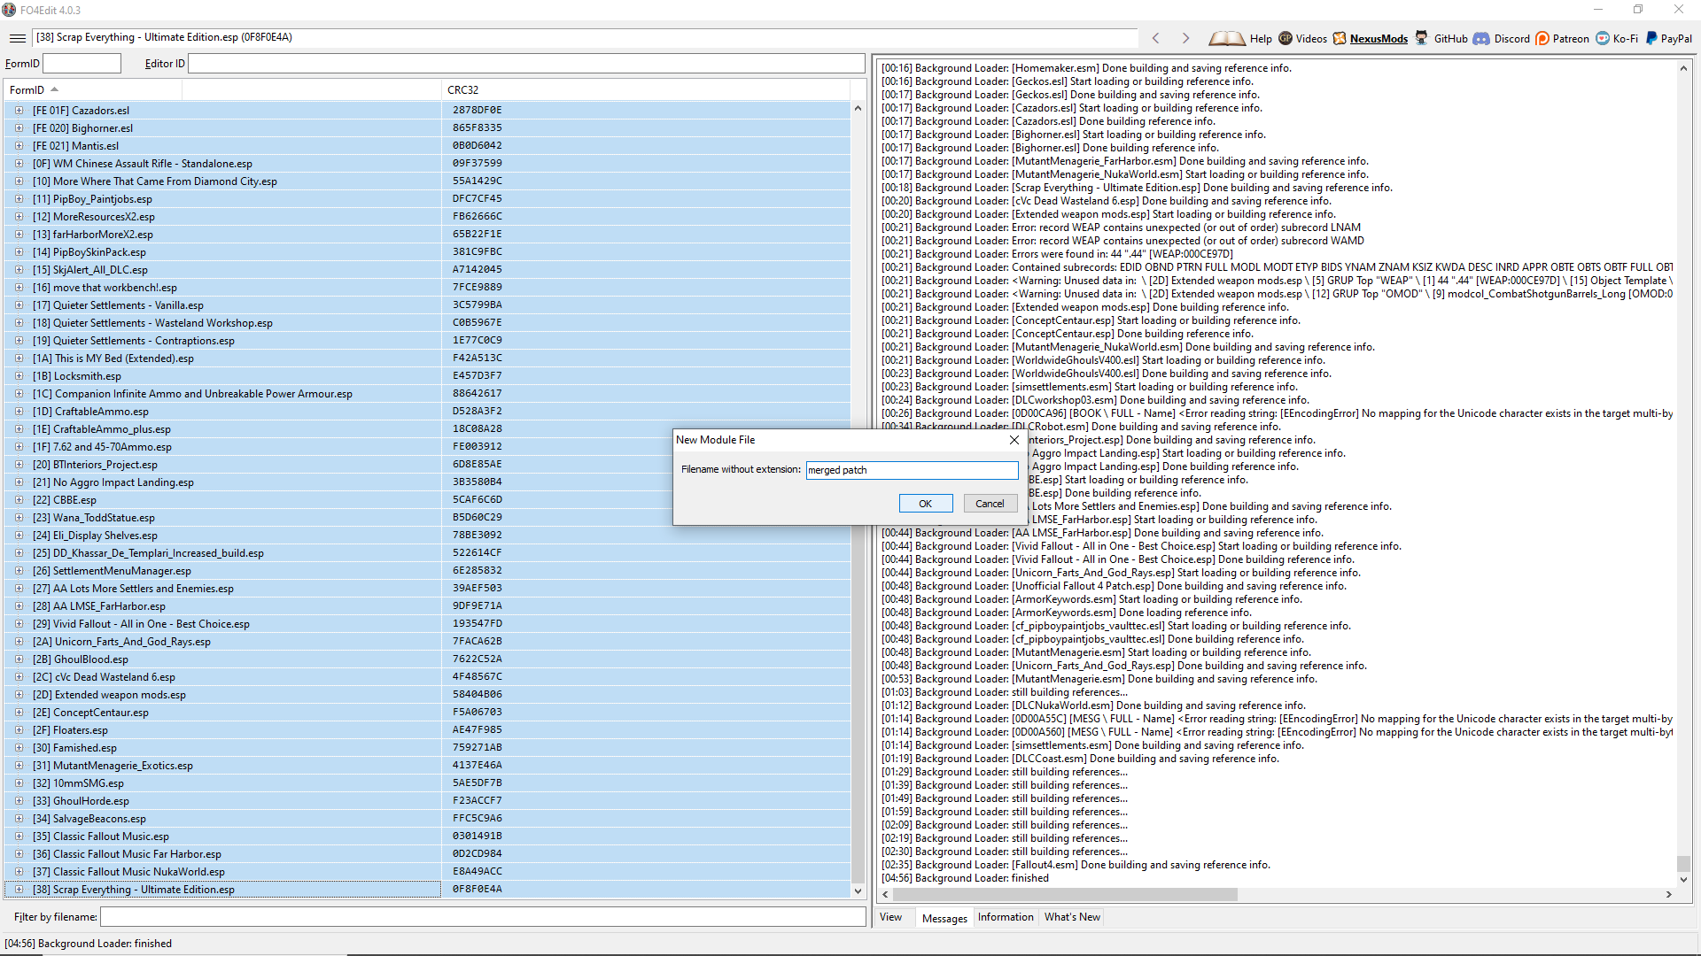Click OK in New Module File dialog

(926, 504)
